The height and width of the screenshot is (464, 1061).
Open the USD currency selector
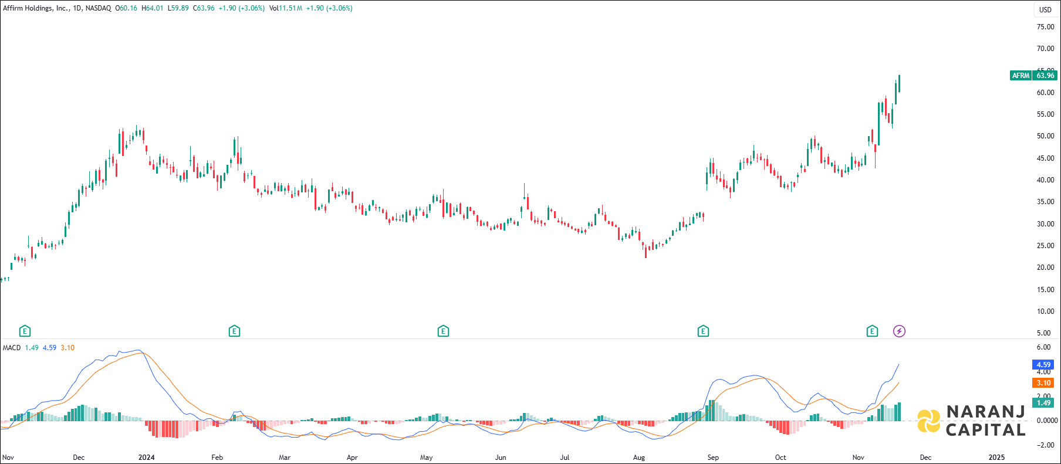click(1045, 9)
